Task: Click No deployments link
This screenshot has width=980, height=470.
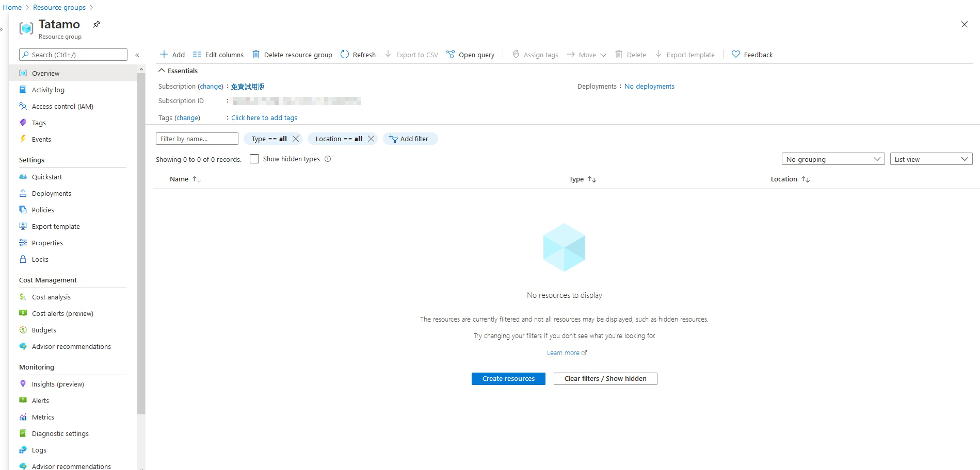Action: click(649, 86)
